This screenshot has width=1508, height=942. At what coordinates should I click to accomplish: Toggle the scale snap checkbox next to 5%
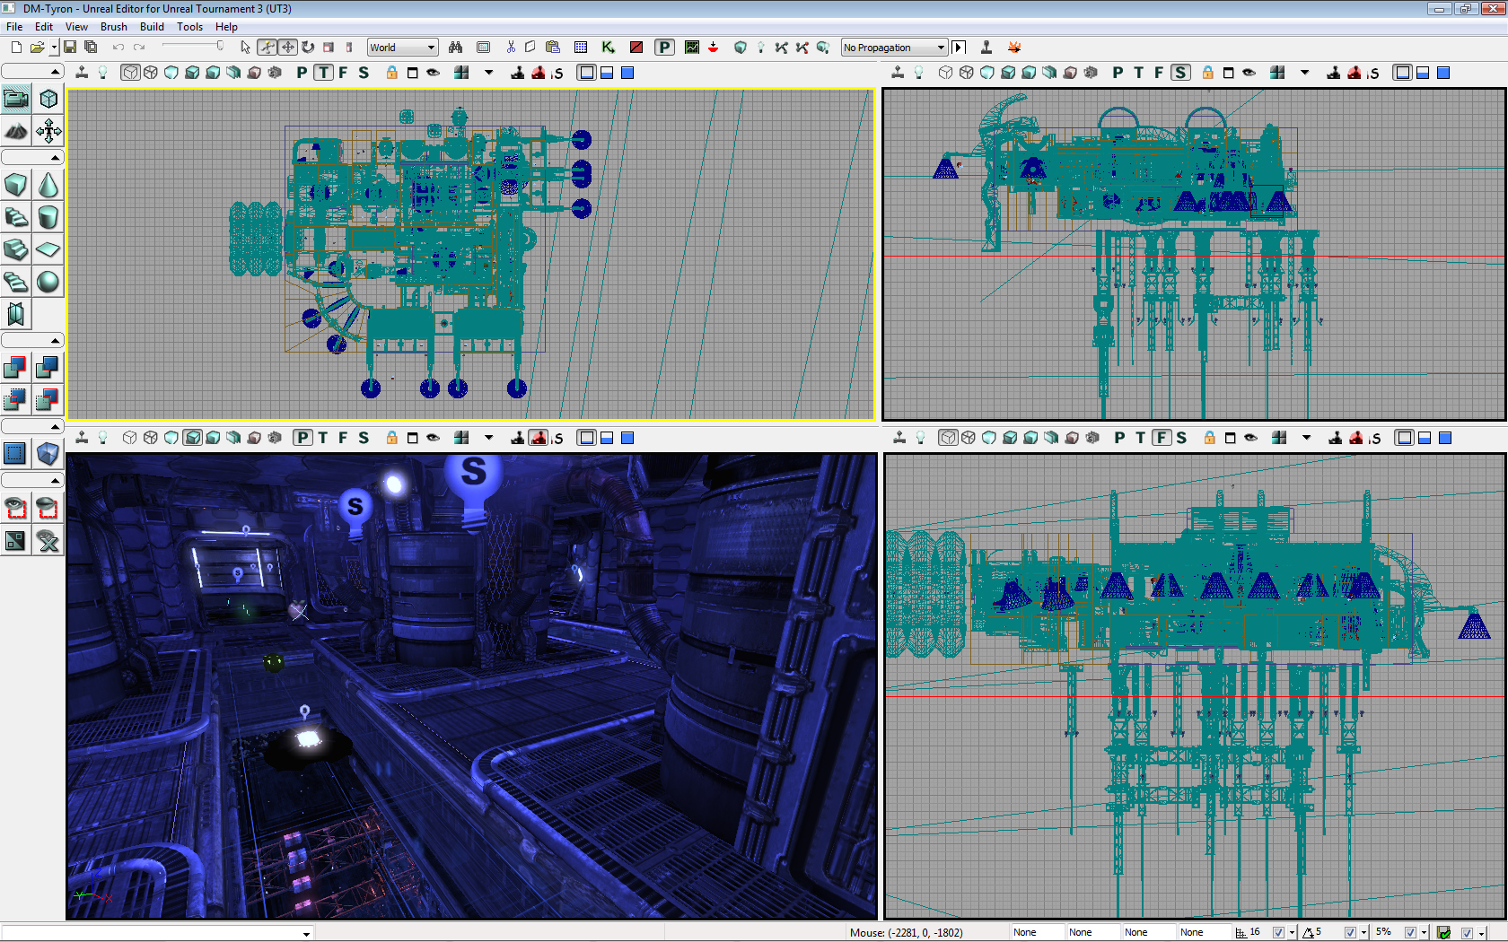click(x=1410, y=932)
